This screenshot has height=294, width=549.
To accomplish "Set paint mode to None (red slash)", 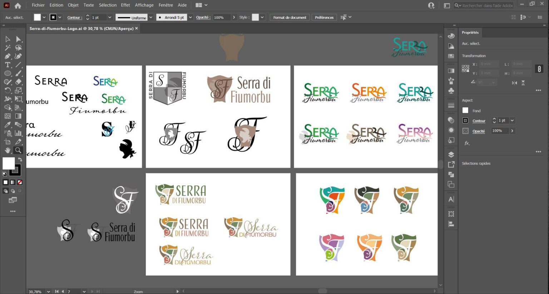I will [x=20, y=182].
